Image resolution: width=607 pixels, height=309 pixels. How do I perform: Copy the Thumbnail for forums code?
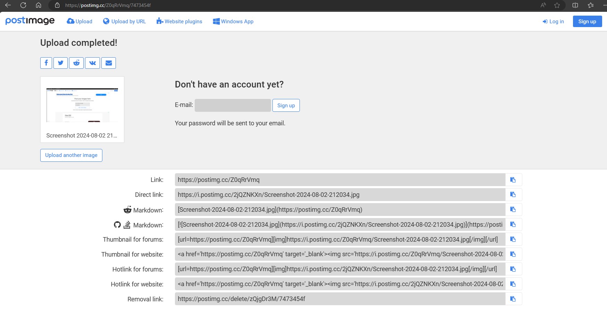(x=514, y=240)
